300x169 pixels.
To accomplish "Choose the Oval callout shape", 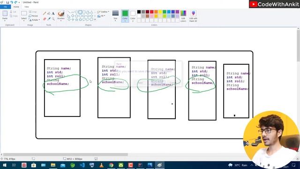I will pos(88,19).
